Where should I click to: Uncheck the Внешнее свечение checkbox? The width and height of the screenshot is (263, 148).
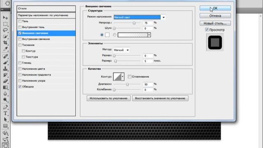click(20, 33)
